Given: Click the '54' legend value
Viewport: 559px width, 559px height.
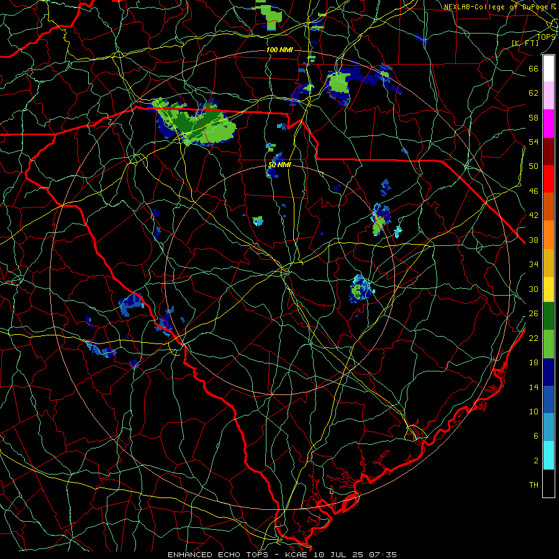Looking at the screenshot, I should point(534,142).
